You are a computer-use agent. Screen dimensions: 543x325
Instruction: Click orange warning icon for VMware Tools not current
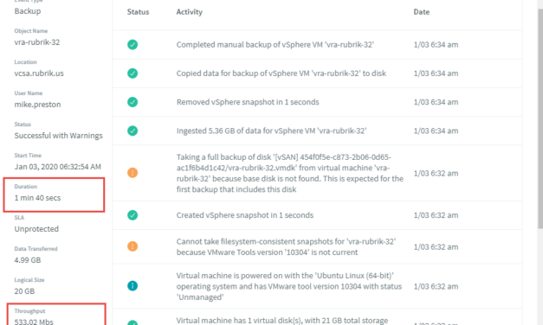pos(133,246)
